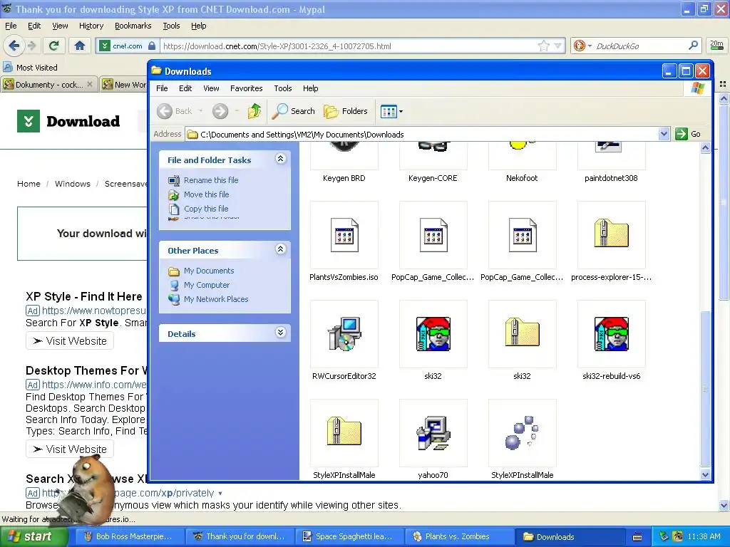730x547 pixels.
Task: Open the Back history dropdown arrow
Action: [x=201, y=111]
